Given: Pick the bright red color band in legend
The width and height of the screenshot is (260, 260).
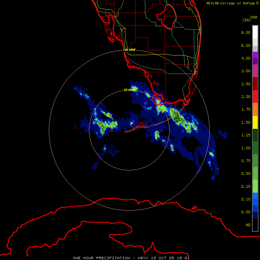Looking at the screenshot, I should point(255,96).
